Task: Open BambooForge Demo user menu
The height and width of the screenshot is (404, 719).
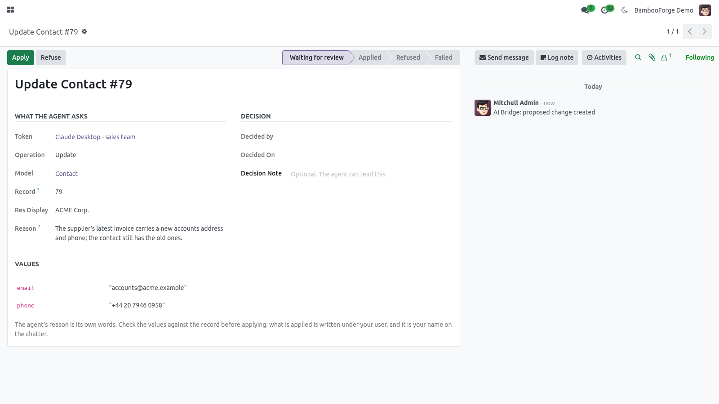Action: (664, 10)
